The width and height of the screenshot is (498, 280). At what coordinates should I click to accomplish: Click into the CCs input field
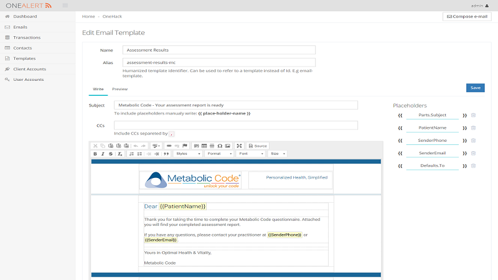(x=235, y=125)
